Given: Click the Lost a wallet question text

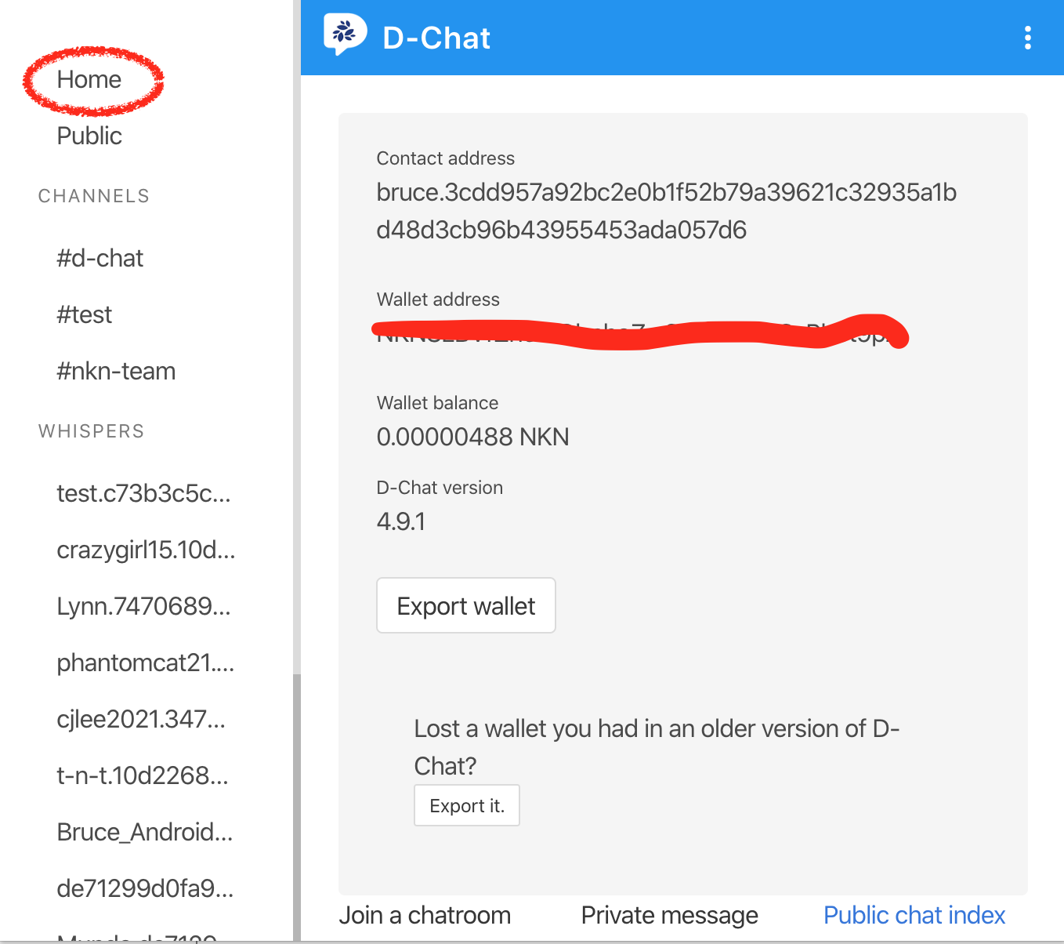Looking at the screenshot, I should tap(657, 747).
